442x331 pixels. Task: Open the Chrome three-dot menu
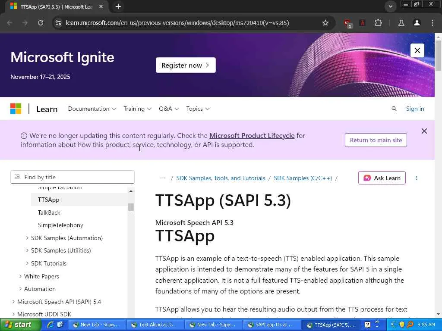click(x=433, y=23)
